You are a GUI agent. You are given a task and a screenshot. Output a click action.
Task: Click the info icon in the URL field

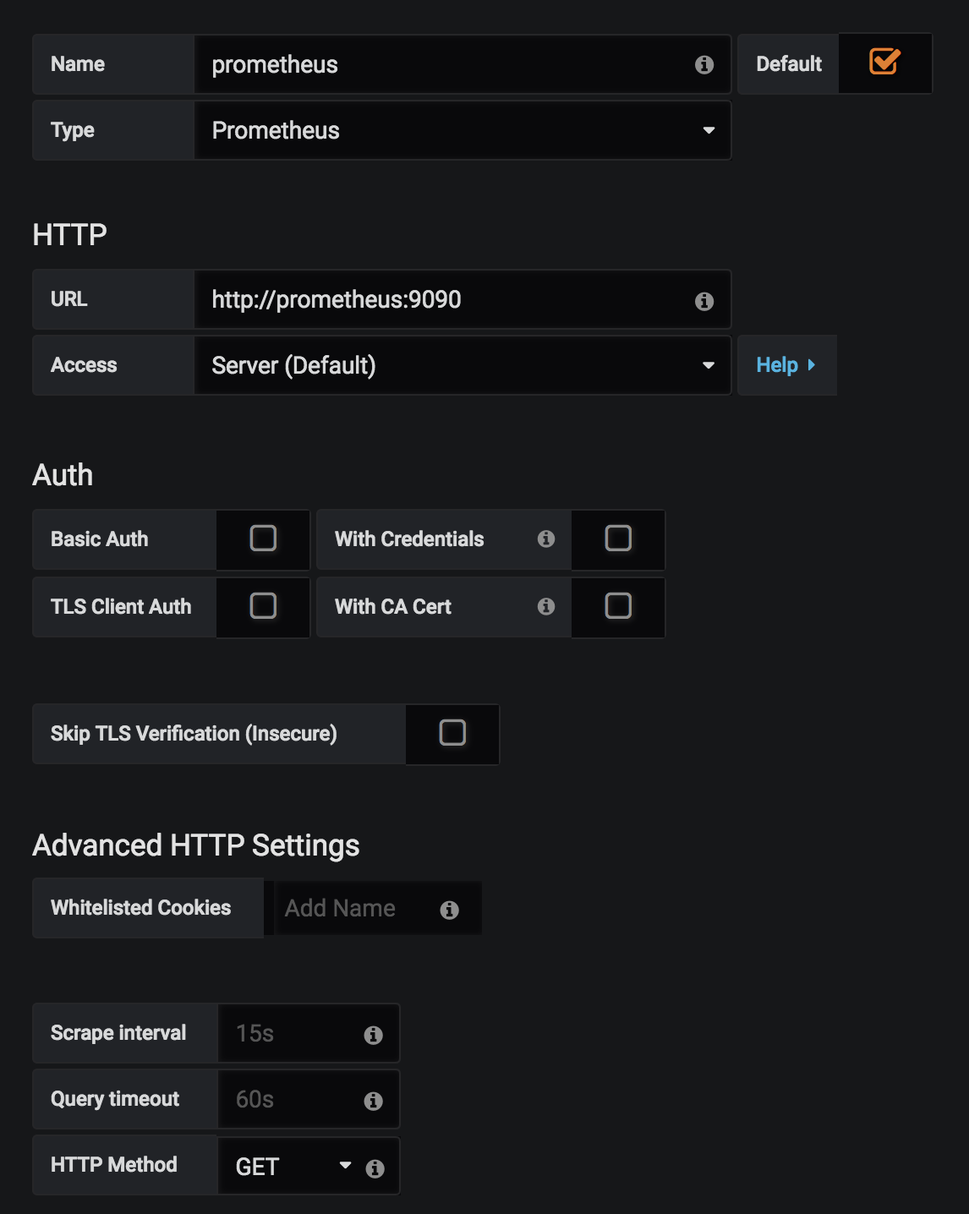pyautogui.click(x=704, y=301)
